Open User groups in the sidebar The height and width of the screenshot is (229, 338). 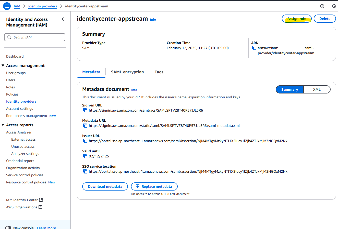(x=16, y=73)
